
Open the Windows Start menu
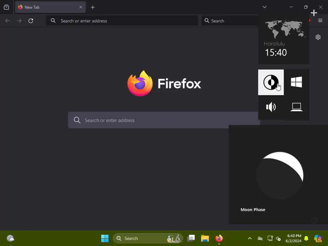105,238
